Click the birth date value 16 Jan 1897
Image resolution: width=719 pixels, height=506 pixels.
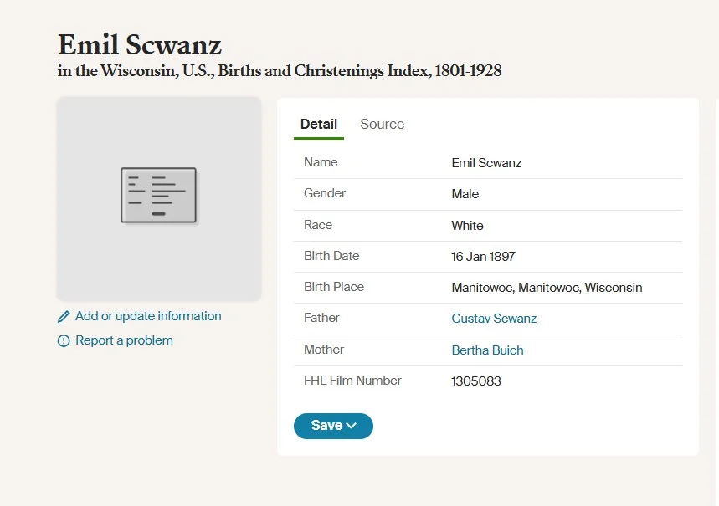(x=483, y=257)
